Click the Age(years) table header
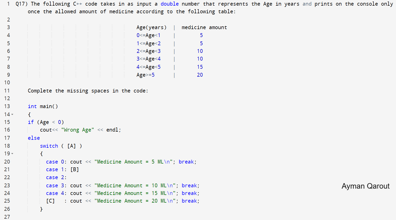 tap(151, 27)
